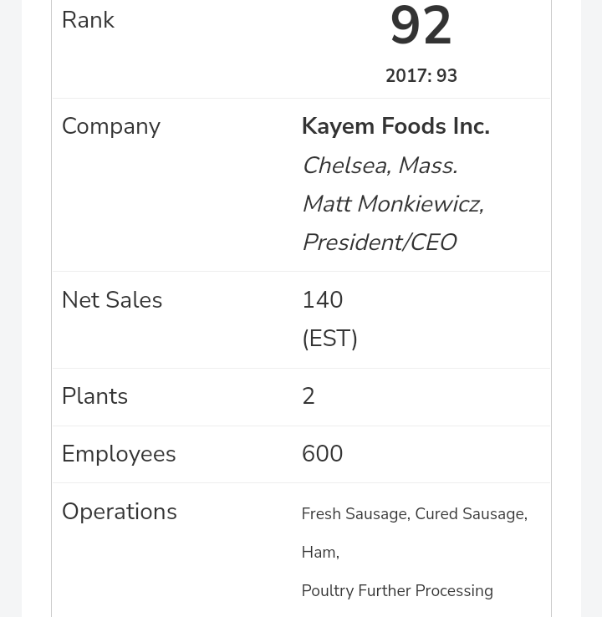The width and height of the screenshot is (602, 617).
Task: Click the (EST) estimate note
Action: pyautogui.click(x=329, y=339)
